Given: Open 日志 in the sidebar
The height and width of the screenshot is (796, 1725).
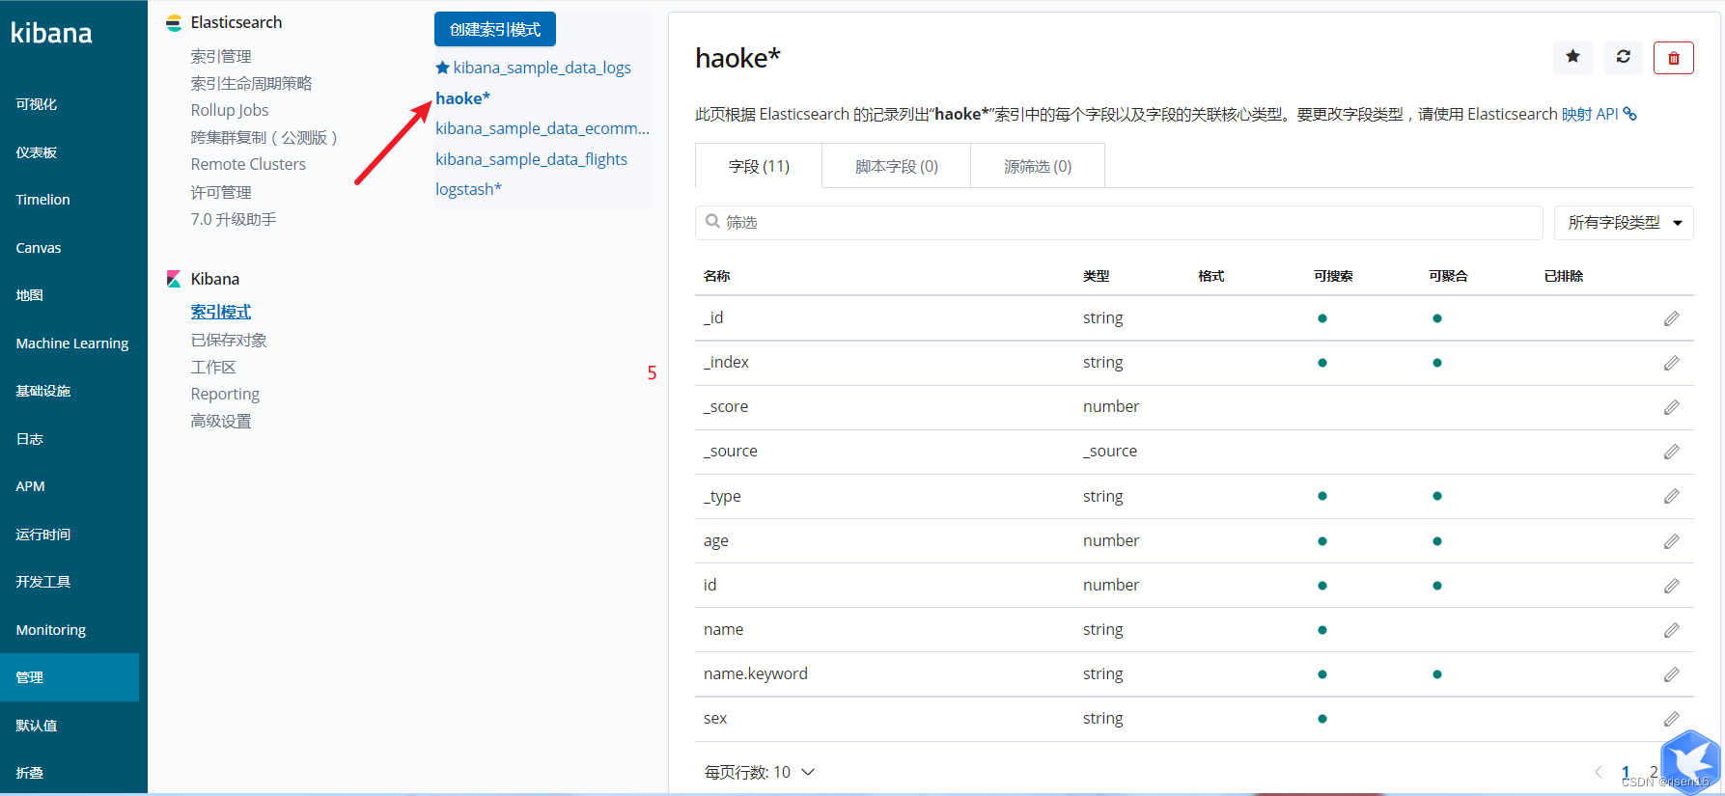Looking at the screenshot, I should [x=30, y=439].
